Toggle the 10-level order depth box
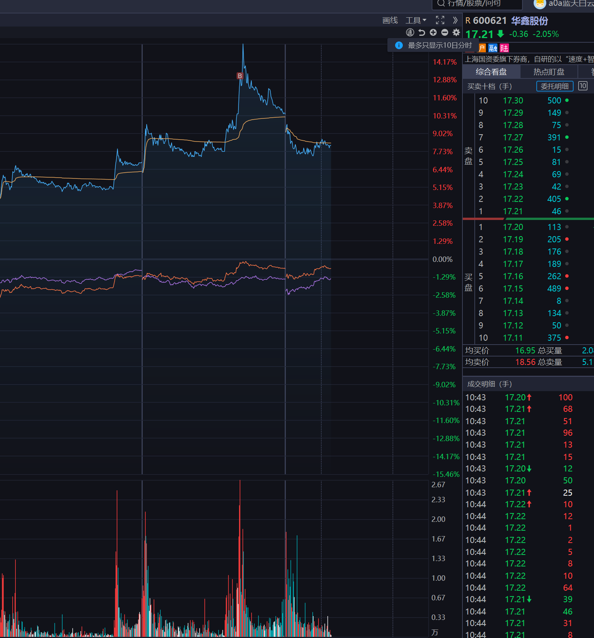This screenshot has width=594, height=638. [x=583, y=86]
